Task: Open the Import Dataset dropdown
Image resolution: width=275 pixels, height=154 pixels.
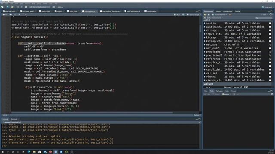Action: (219, 15)
